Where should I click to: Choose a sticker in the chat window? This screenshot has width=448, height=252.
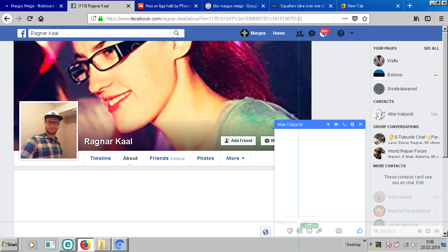(290, 231)
